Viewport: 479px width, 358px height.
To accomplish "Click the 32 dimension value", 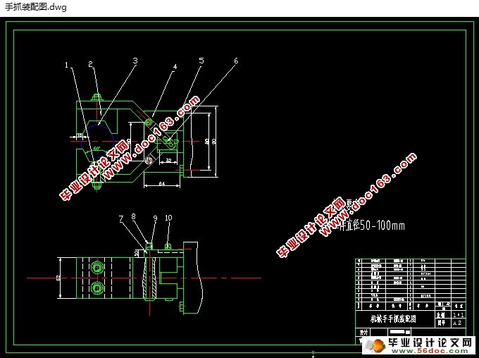I will pyautogui.click(x=168, y=160).
